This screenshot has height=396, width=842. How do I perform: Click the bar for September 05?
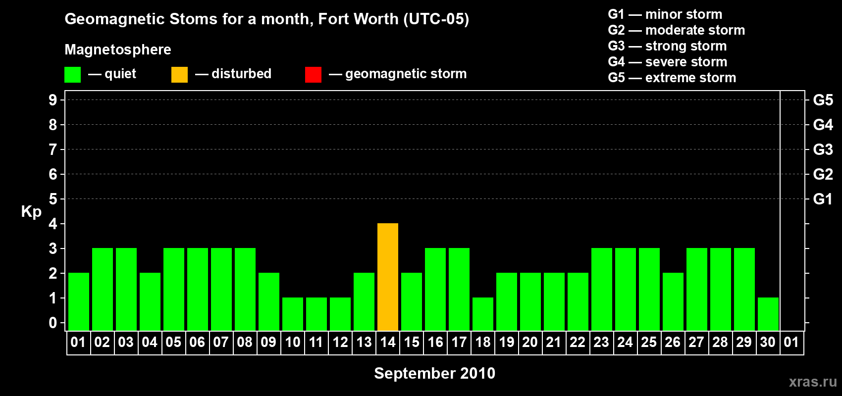pyautogui.click(x=174, y=289)
